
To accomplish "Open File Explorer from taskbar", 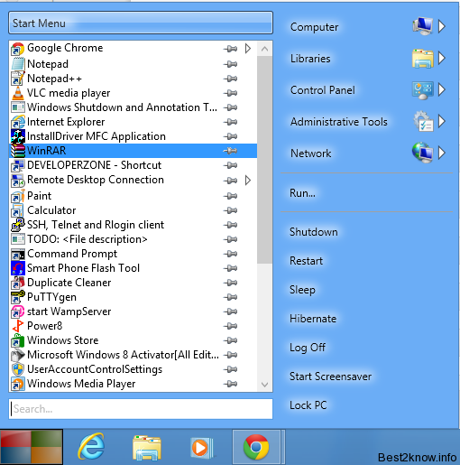I will point(147,448).
